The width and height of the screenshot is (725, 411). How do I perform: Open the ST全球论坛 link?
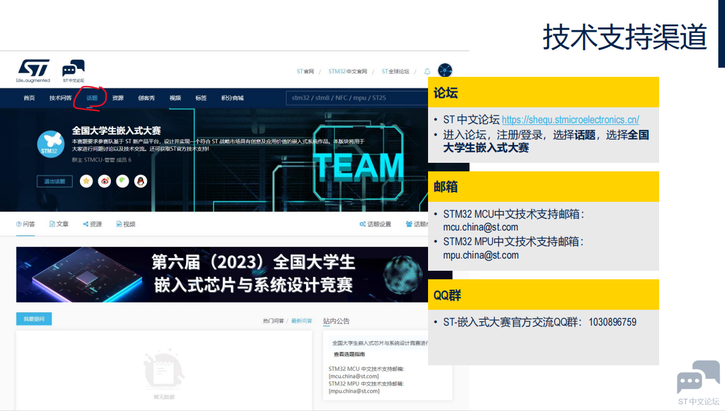pyautogui.click(x=395, y=72)
